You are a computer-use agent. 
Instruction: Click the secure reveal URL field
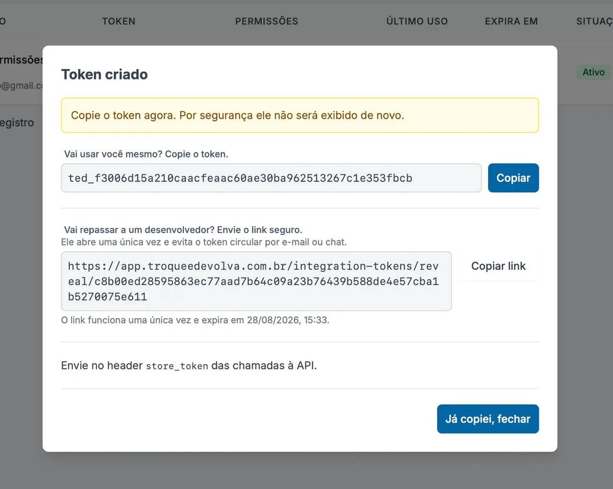pos(256,281)
